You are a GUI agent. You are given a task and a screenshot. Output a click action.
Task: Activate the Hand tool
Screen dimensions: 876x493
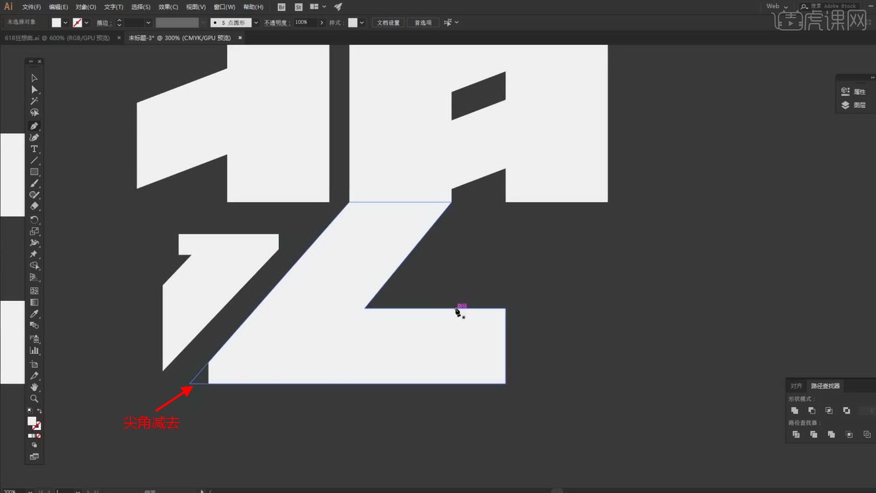click(x=34, y=387)
